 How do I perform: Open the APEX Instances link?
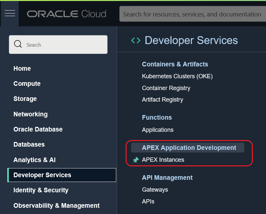click(163, 160)
